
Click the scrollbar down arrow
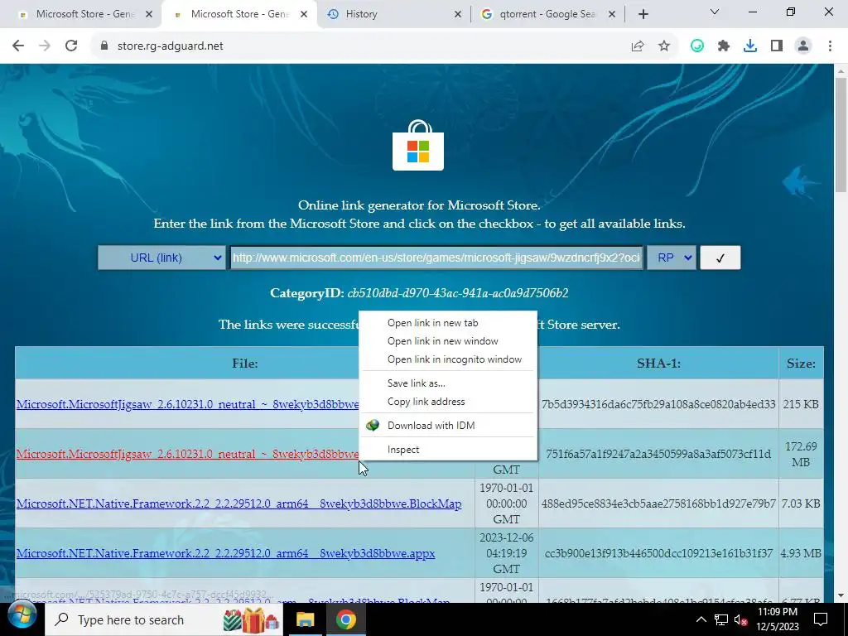[841, 596]
